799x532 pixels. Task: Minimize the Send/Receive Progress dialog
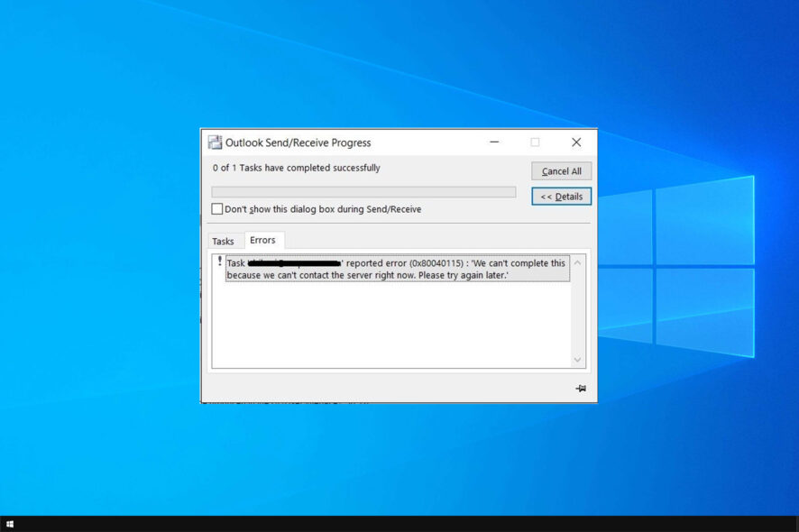494,142
